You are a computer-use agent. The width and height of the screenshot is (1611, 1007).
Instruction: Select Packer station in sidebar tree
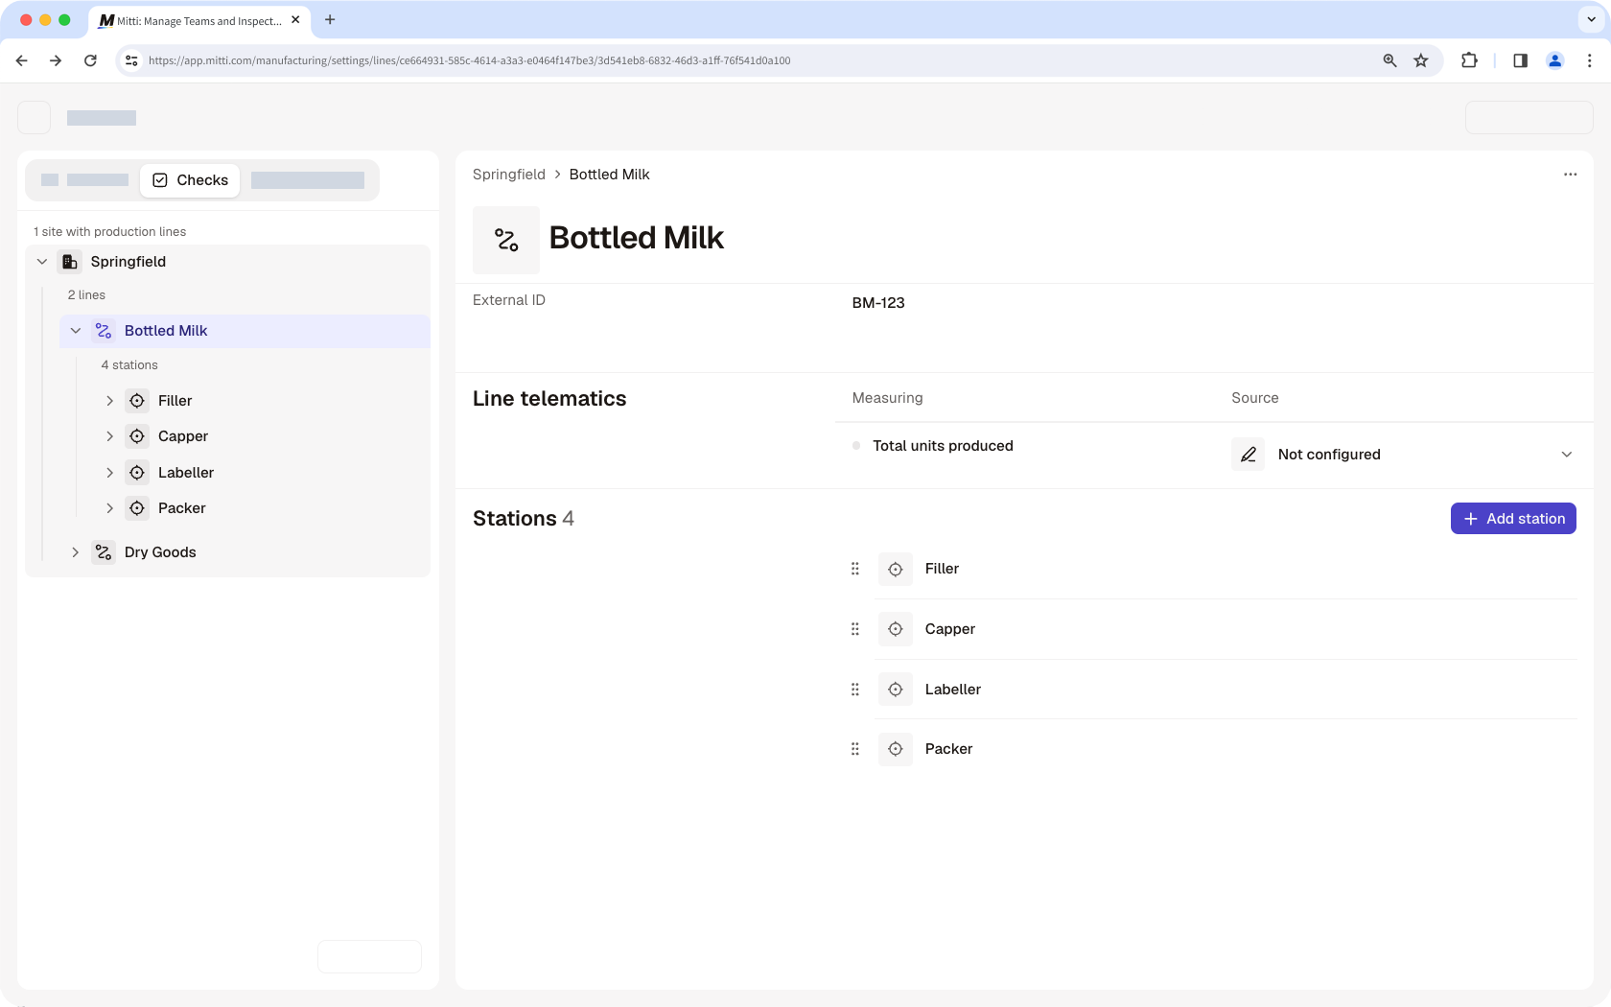pyautogui.click(x=182, y=508)
